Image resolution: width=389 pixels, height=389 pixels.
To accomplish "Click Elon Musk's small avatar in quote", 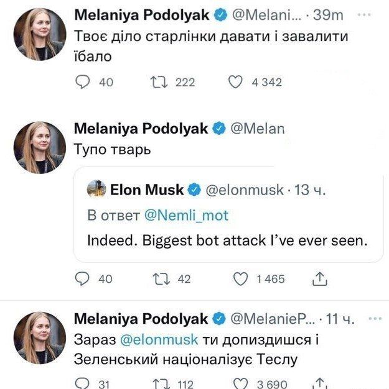I will (x=95, y=189).
